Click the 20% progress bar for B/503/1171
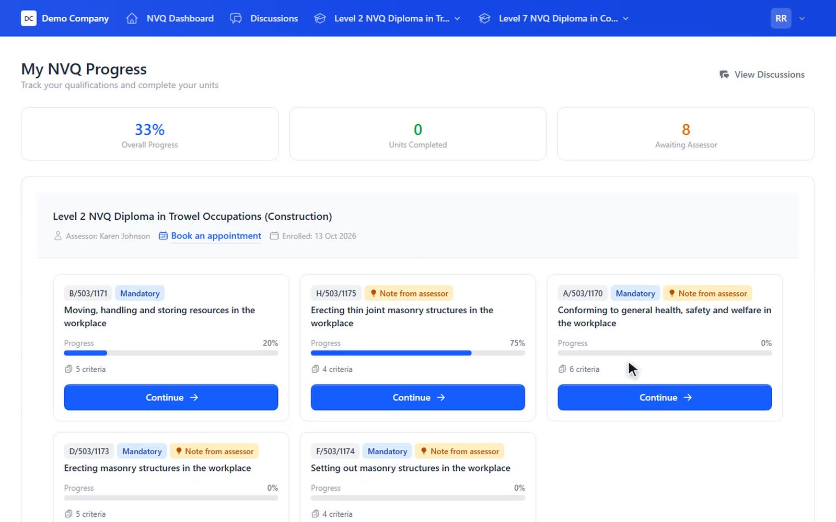The height and width of the screenshot is (522, 836). click(x=171, y=353)
